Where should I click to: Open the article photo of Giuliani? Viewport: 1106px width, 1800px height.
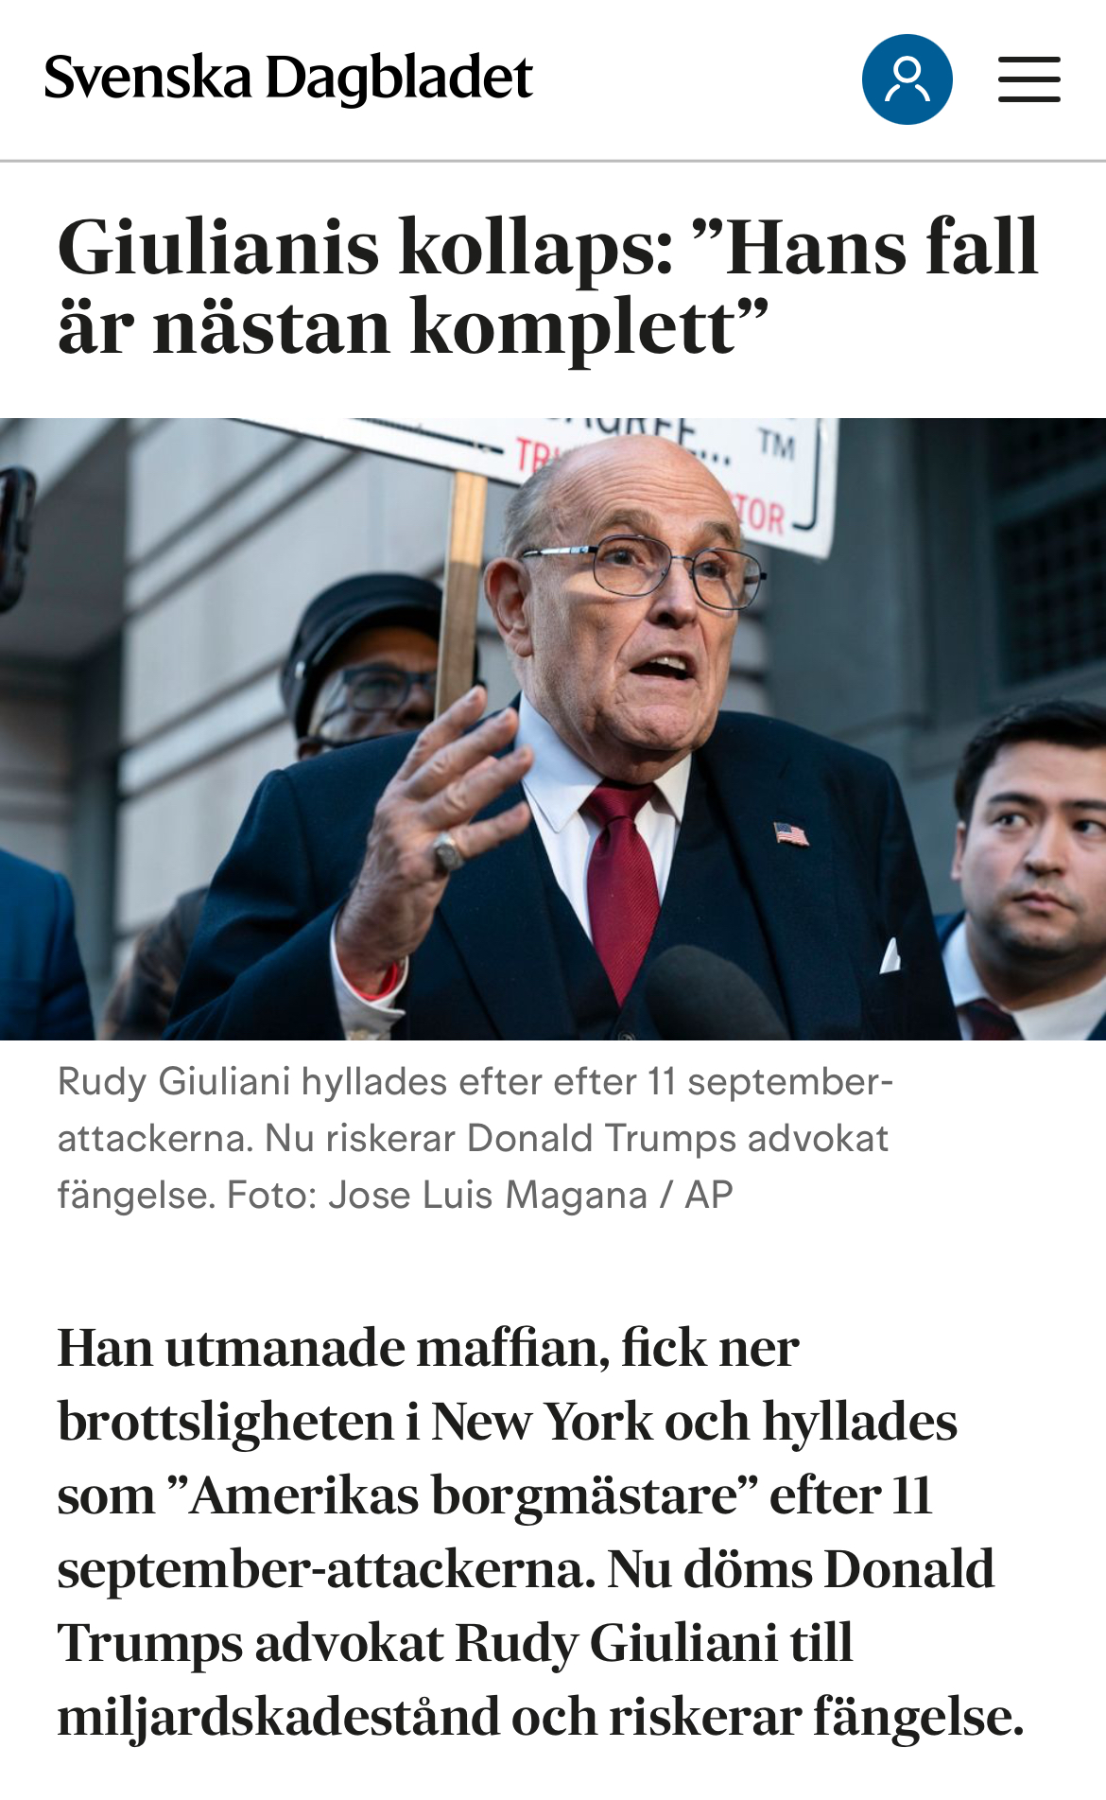point(553,729)
